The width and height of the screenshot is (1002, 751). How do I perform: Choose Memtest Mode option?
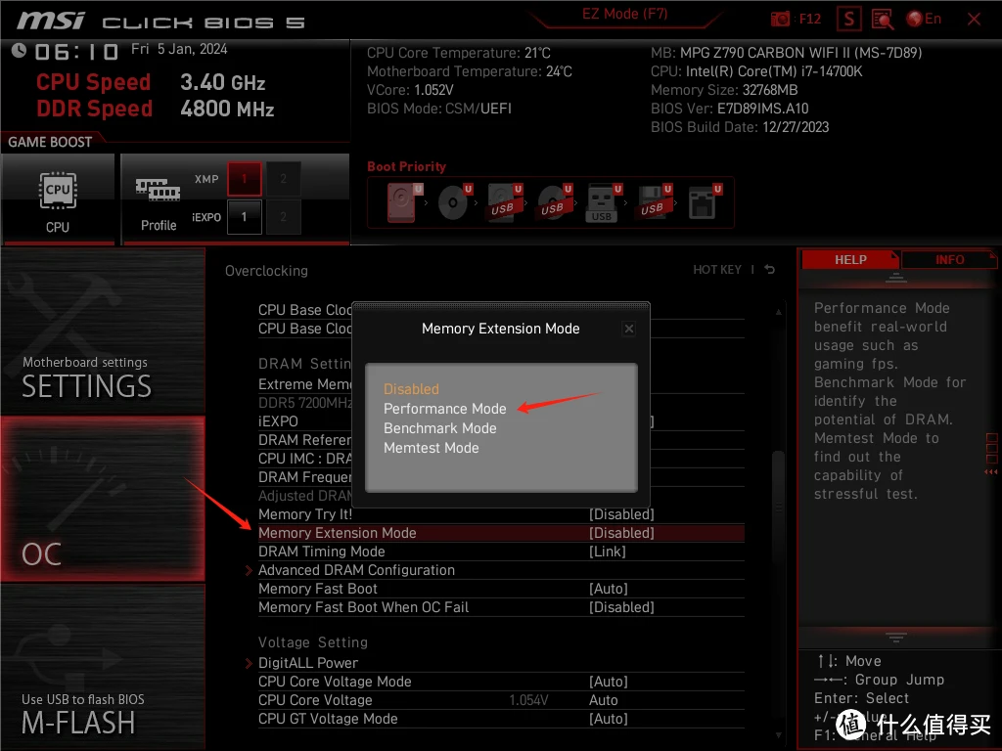click(x=432, y=448)
